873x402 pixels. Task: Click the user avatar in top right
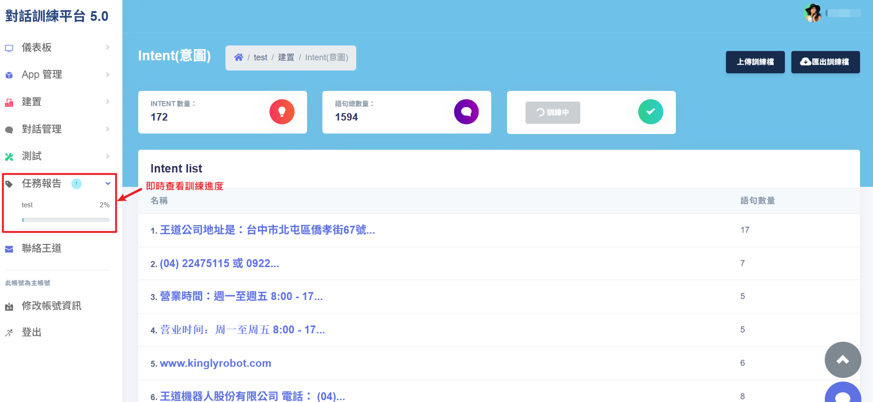[x=813, y=13]
